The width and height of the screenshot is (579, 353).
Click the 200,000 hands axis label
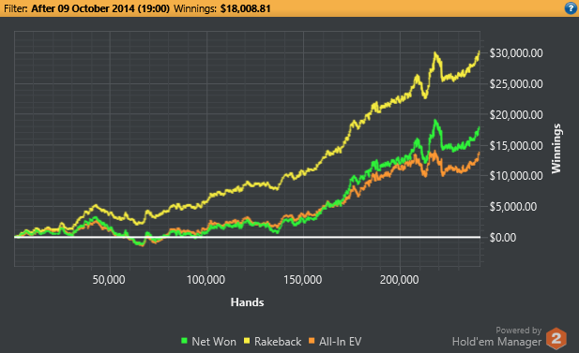click(x=399, y=280)
